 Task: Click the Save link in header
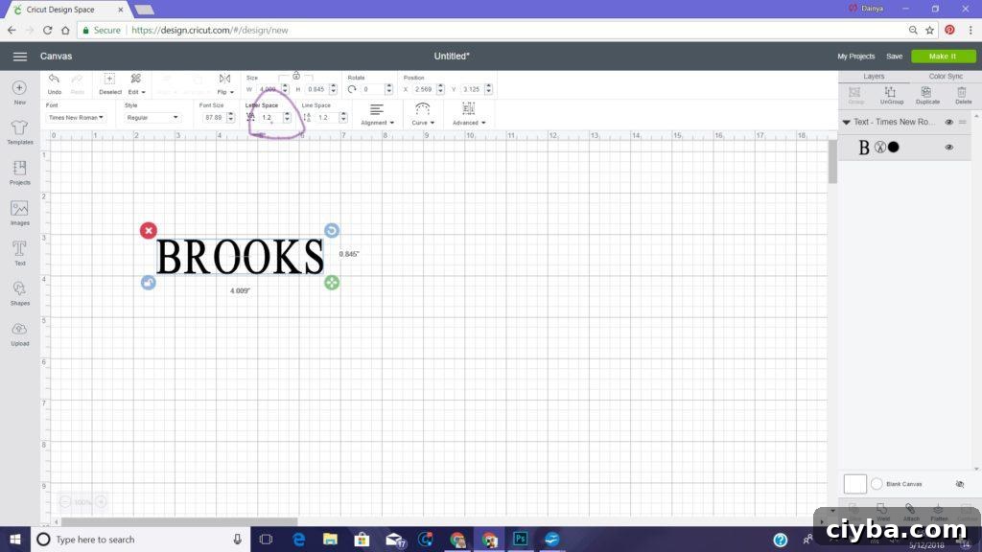coord(894,57)
